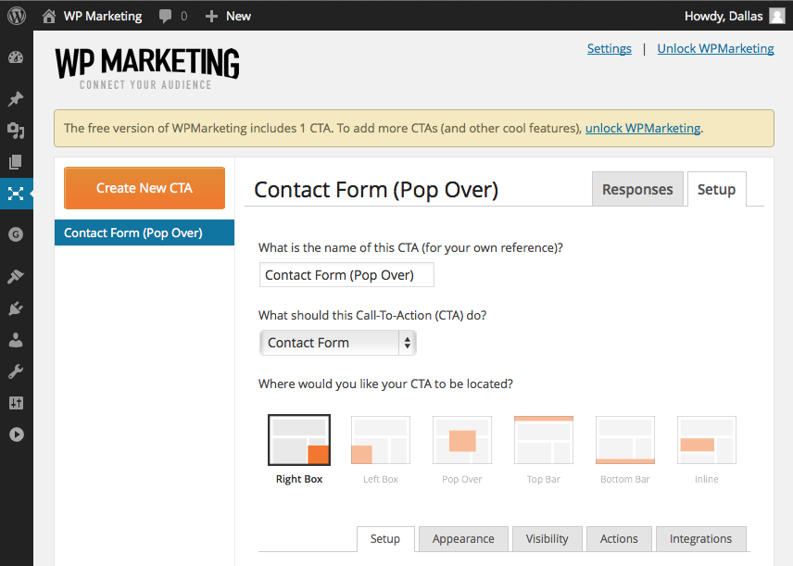The image size is (793, 566).
Task: Switch to the Responses tab
Action: tap(637, 189)
